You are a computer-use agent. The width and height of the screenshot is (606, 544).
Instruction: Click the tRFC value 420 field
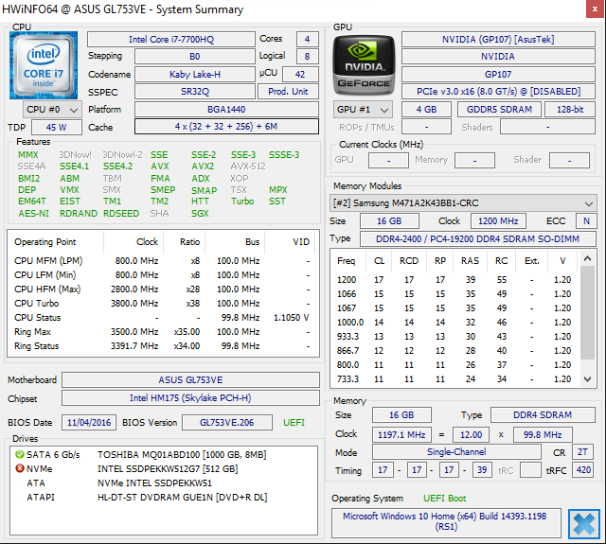click(x=583, y=470)
